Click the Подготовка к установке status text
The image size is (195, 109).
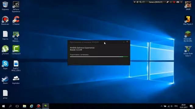pos(80,54)
